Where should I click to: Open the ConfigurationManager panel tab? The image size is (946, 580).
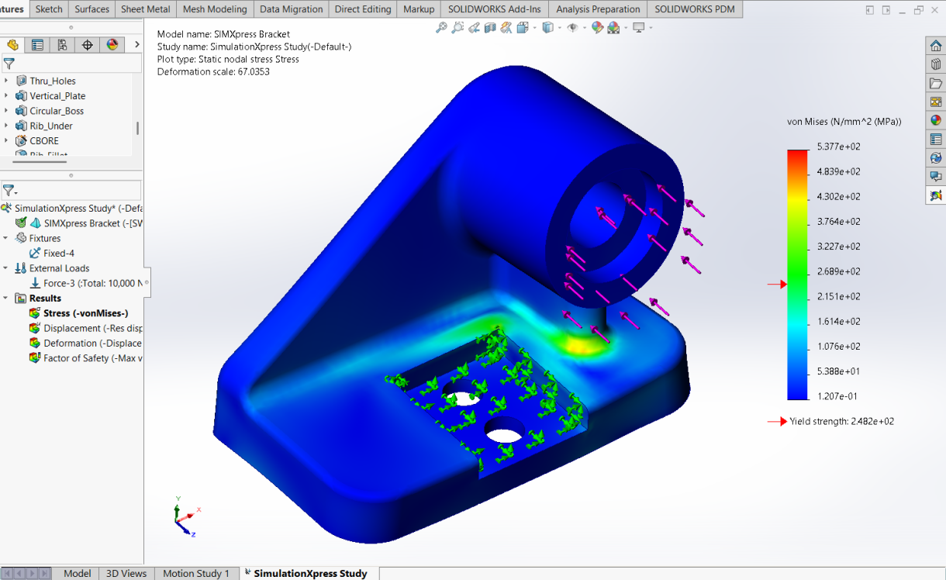[x=62, y=45]
